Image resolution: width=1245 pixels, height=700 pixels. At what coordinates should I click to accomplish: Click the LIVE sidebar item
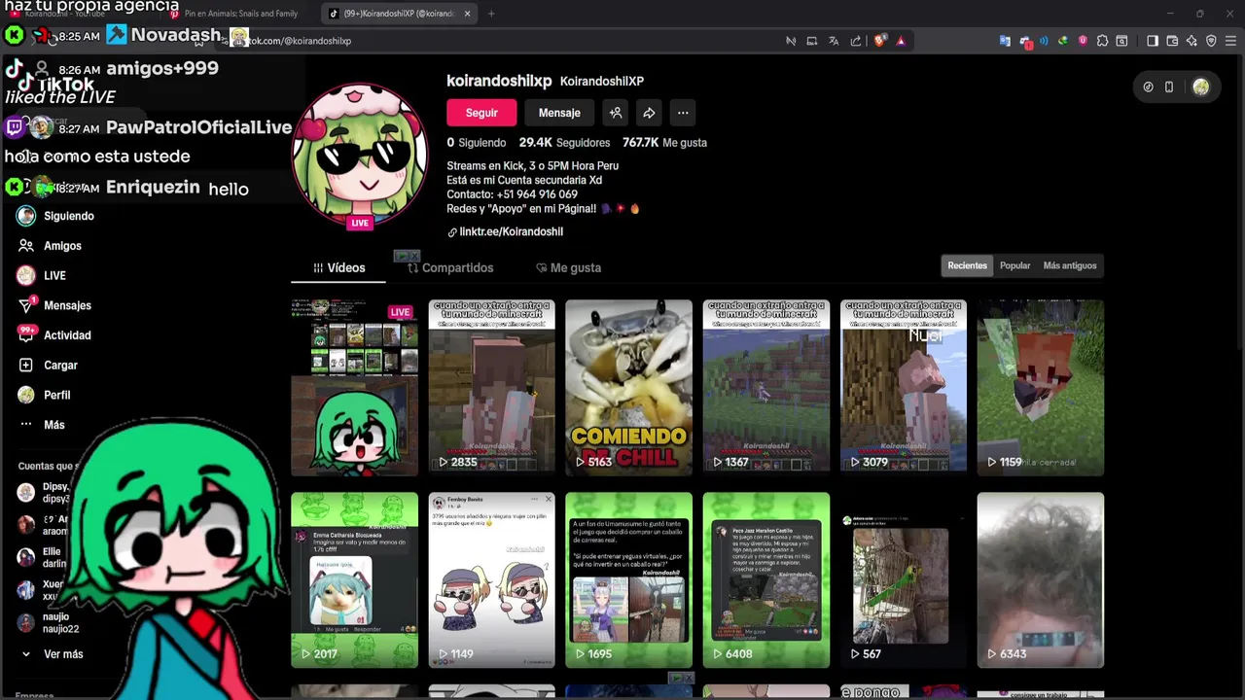(42, 276)
